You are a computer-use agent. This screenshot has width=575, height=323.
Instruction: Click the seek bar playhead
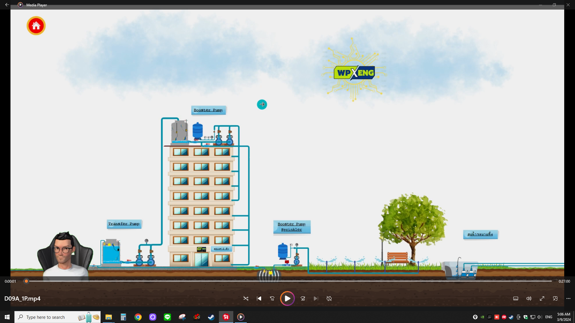click(26, 281)
